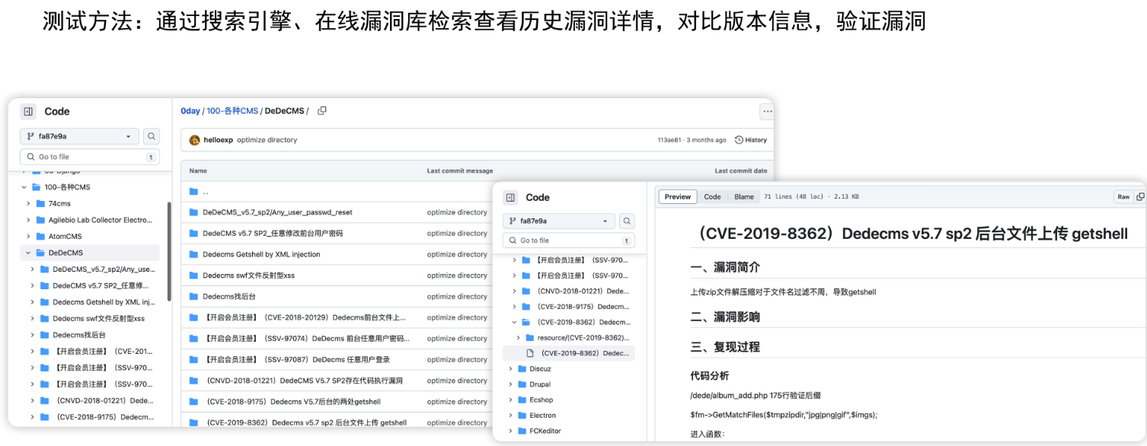1147x446 pixels.
Task: Switch to the Blame tab
Action: 743,197
